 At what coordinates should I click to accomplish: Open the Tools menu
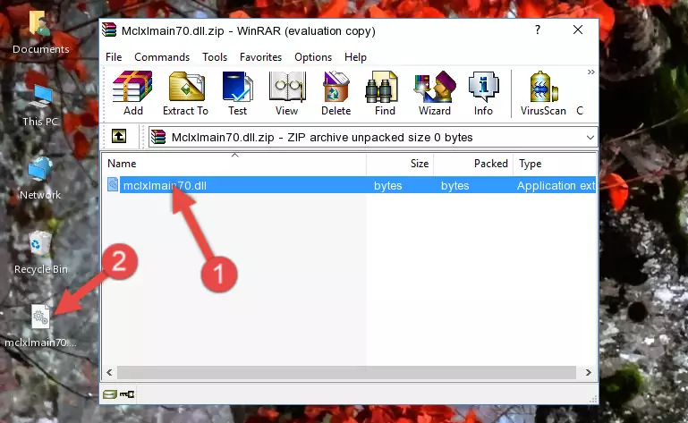(215, 57)
